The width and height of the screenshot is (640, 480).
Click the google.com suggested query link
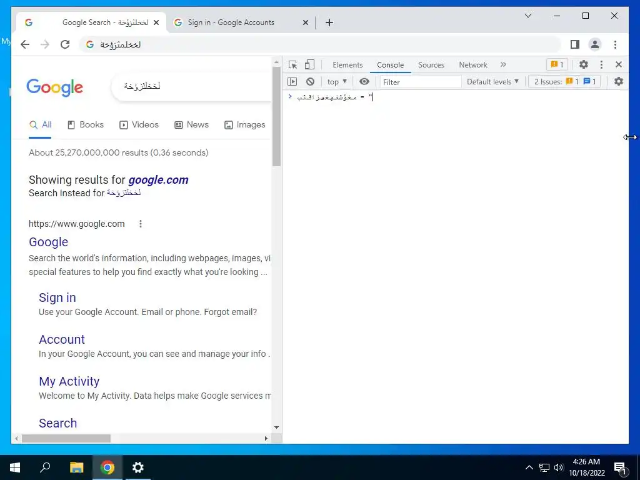pyautogui.click(x=158, y=180)
